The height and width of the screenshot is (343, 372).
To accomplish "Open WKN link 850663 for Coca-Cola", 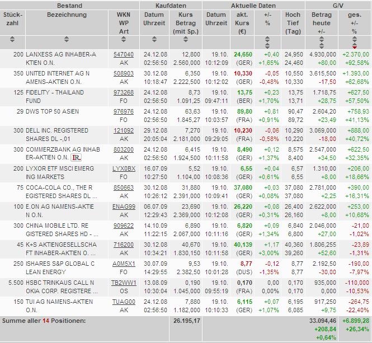I will [124, 187].
